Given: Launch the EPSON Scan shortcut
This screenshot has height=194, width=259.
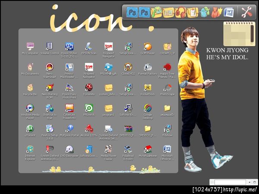Looking at the screenshot, I should click(89, 48).
